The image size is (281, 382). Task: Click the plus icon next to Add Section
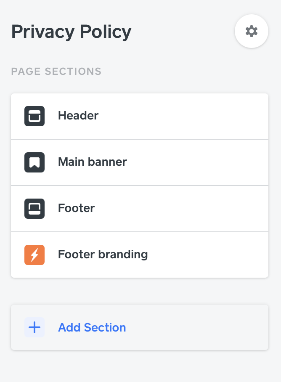[x=34, y=327]
